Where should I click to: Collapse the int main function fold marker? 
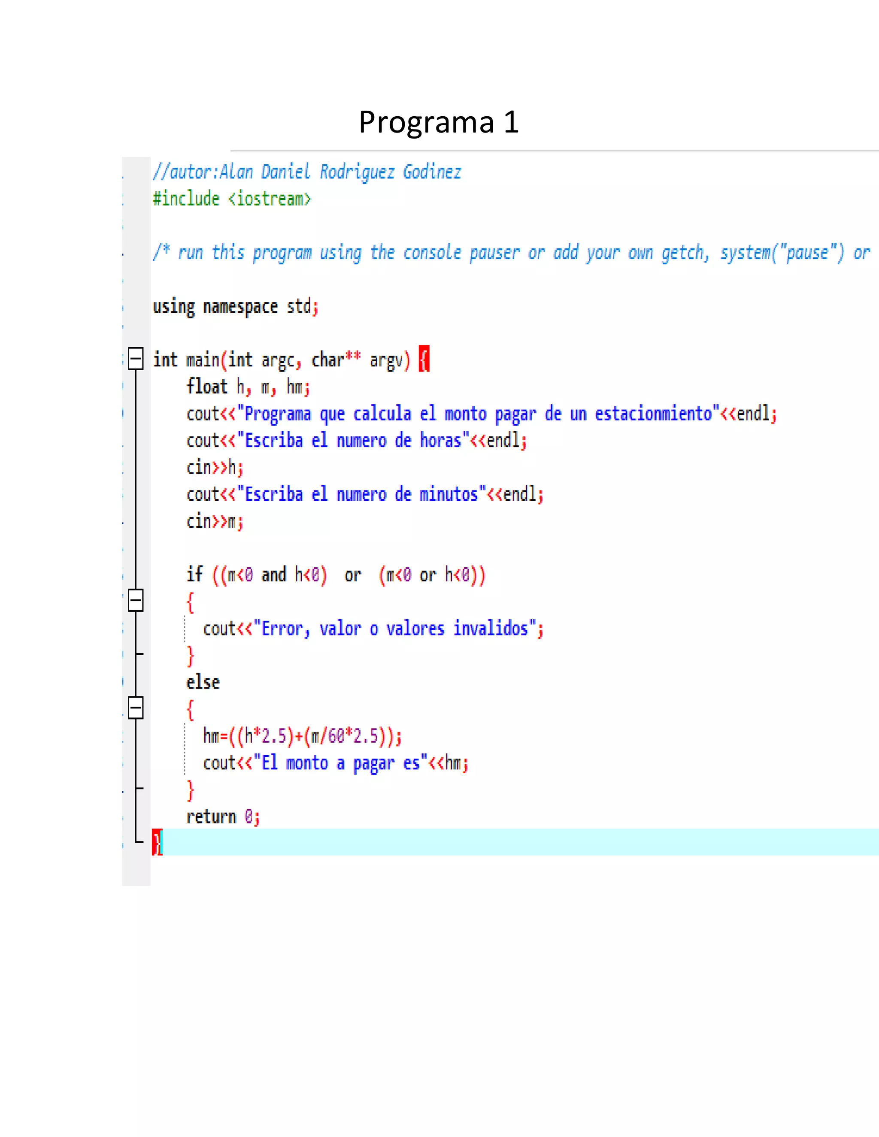coord(135,359)
